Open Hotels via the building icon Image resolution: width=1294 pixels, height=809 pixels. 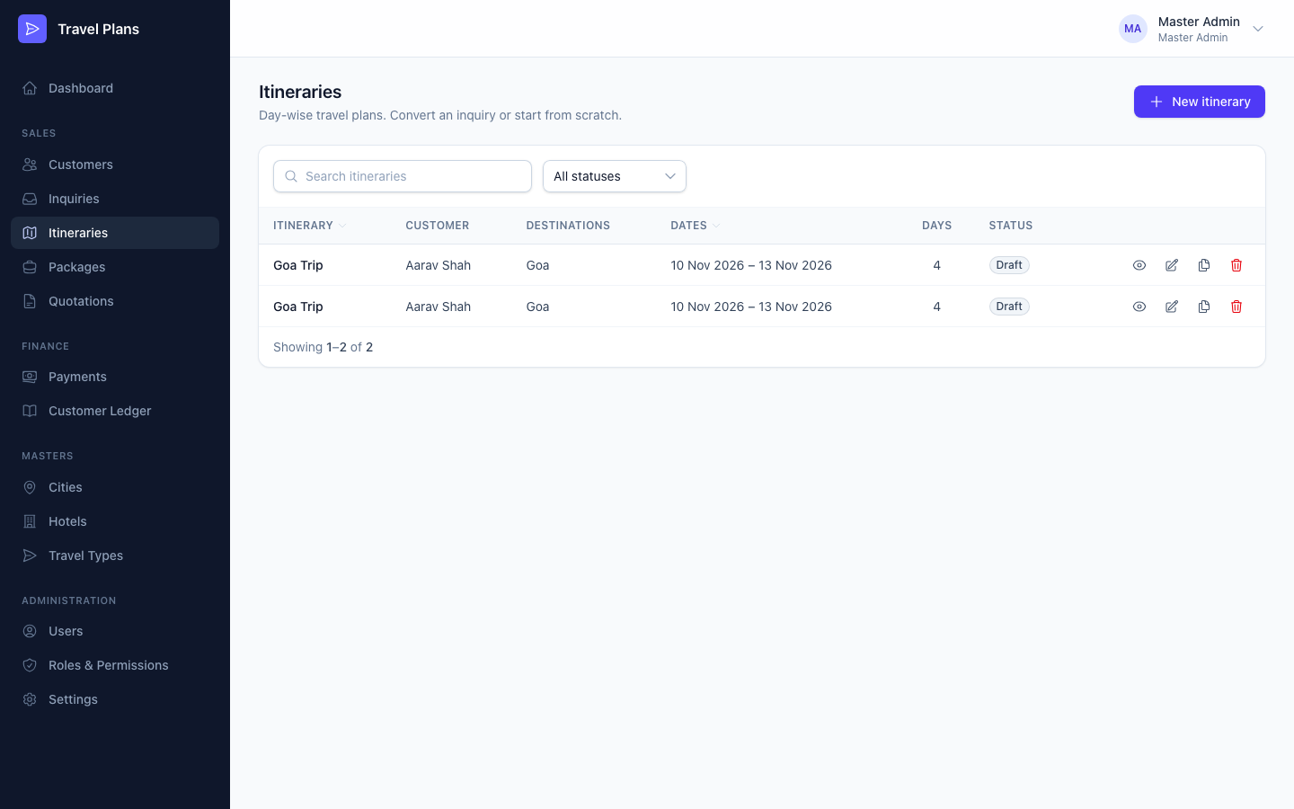(x=30, y=521)
